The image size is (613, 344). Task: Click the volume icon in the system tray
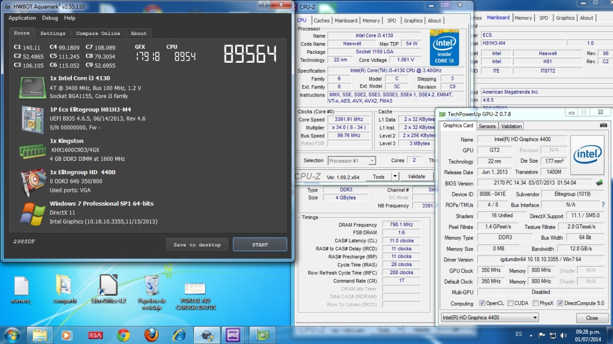[x=564, y=335]
